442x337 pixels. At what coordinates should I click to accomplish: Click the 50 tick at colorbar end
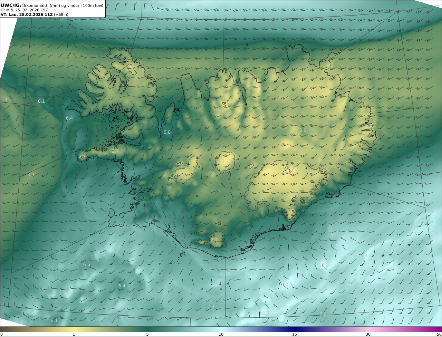coord(439,334)
